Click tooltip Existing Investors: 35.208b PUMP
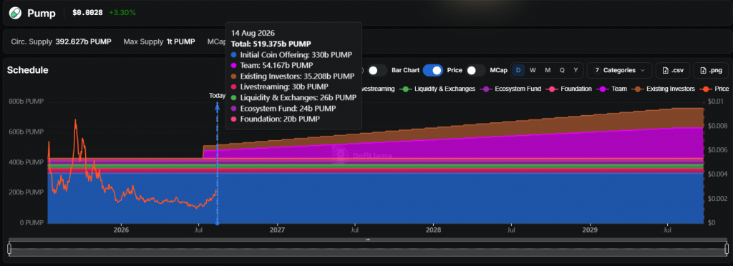This screenshot has height=266, width=733. (293, 76)
